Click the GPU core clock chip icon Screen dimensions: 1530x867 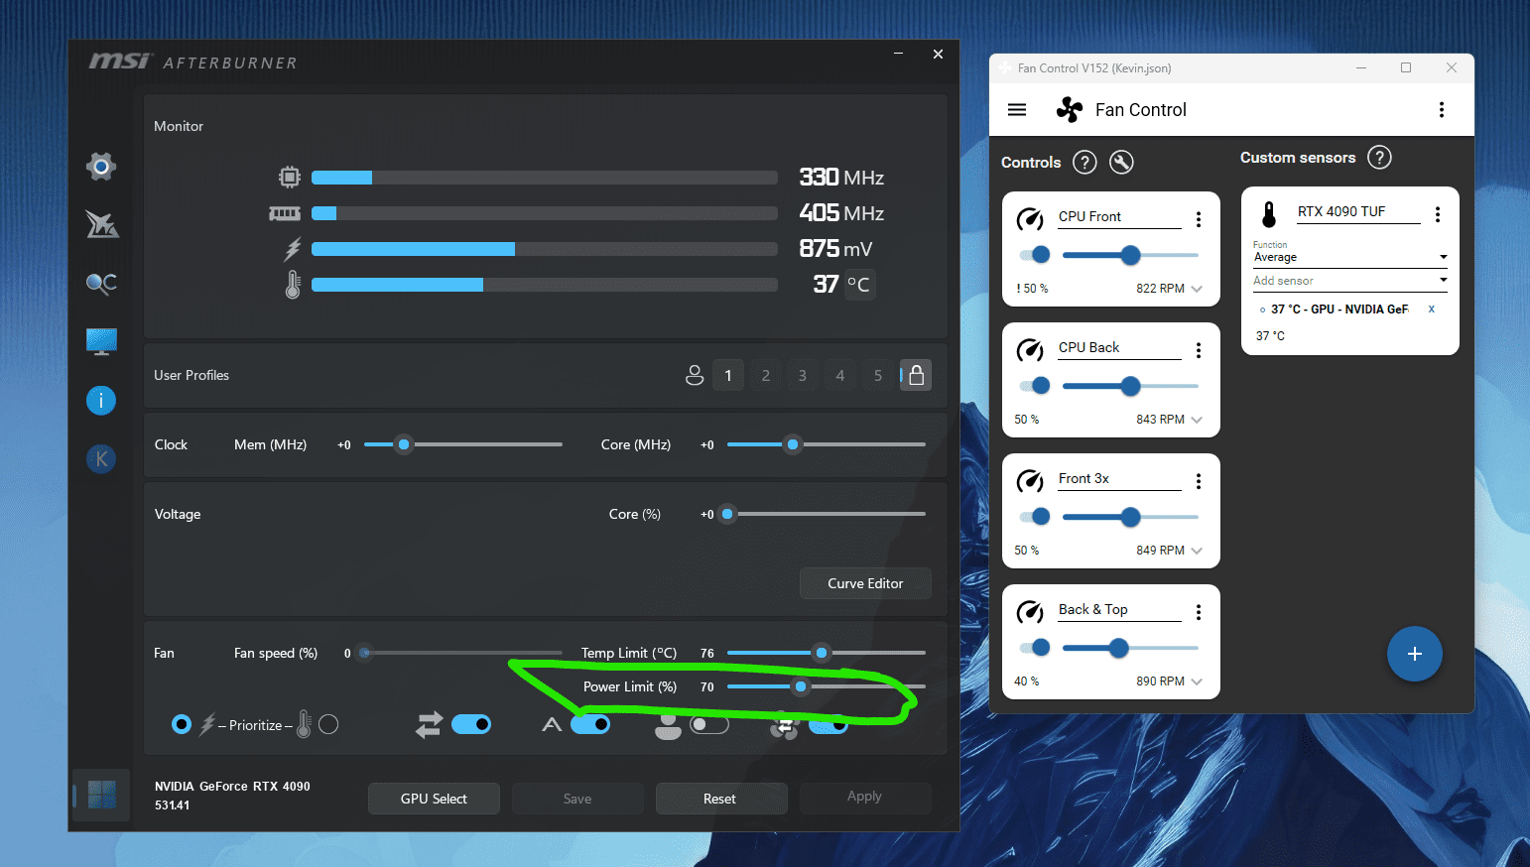click(x=289, y=178)
